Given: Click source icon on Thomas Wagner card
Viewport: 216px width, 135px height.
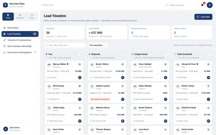Looking at the screenshot, I should (x=123, y=130).
